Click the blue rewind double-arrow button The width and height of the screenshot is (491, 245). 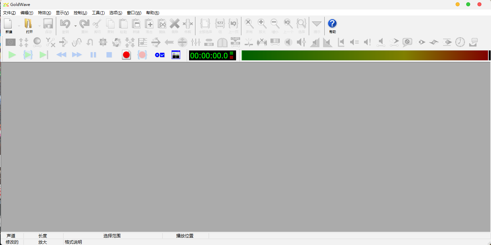61,55
